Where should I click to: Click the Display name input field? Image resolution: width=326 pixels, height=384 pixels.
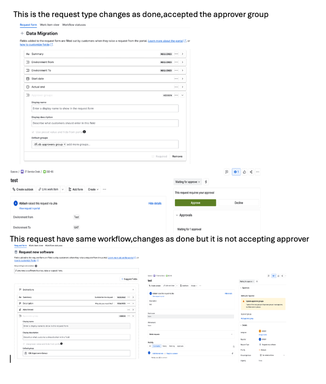(x=104, y=108)
